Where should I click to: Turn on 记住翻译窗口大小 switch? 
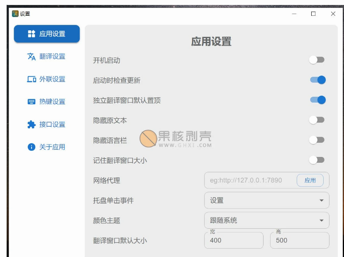317,160
